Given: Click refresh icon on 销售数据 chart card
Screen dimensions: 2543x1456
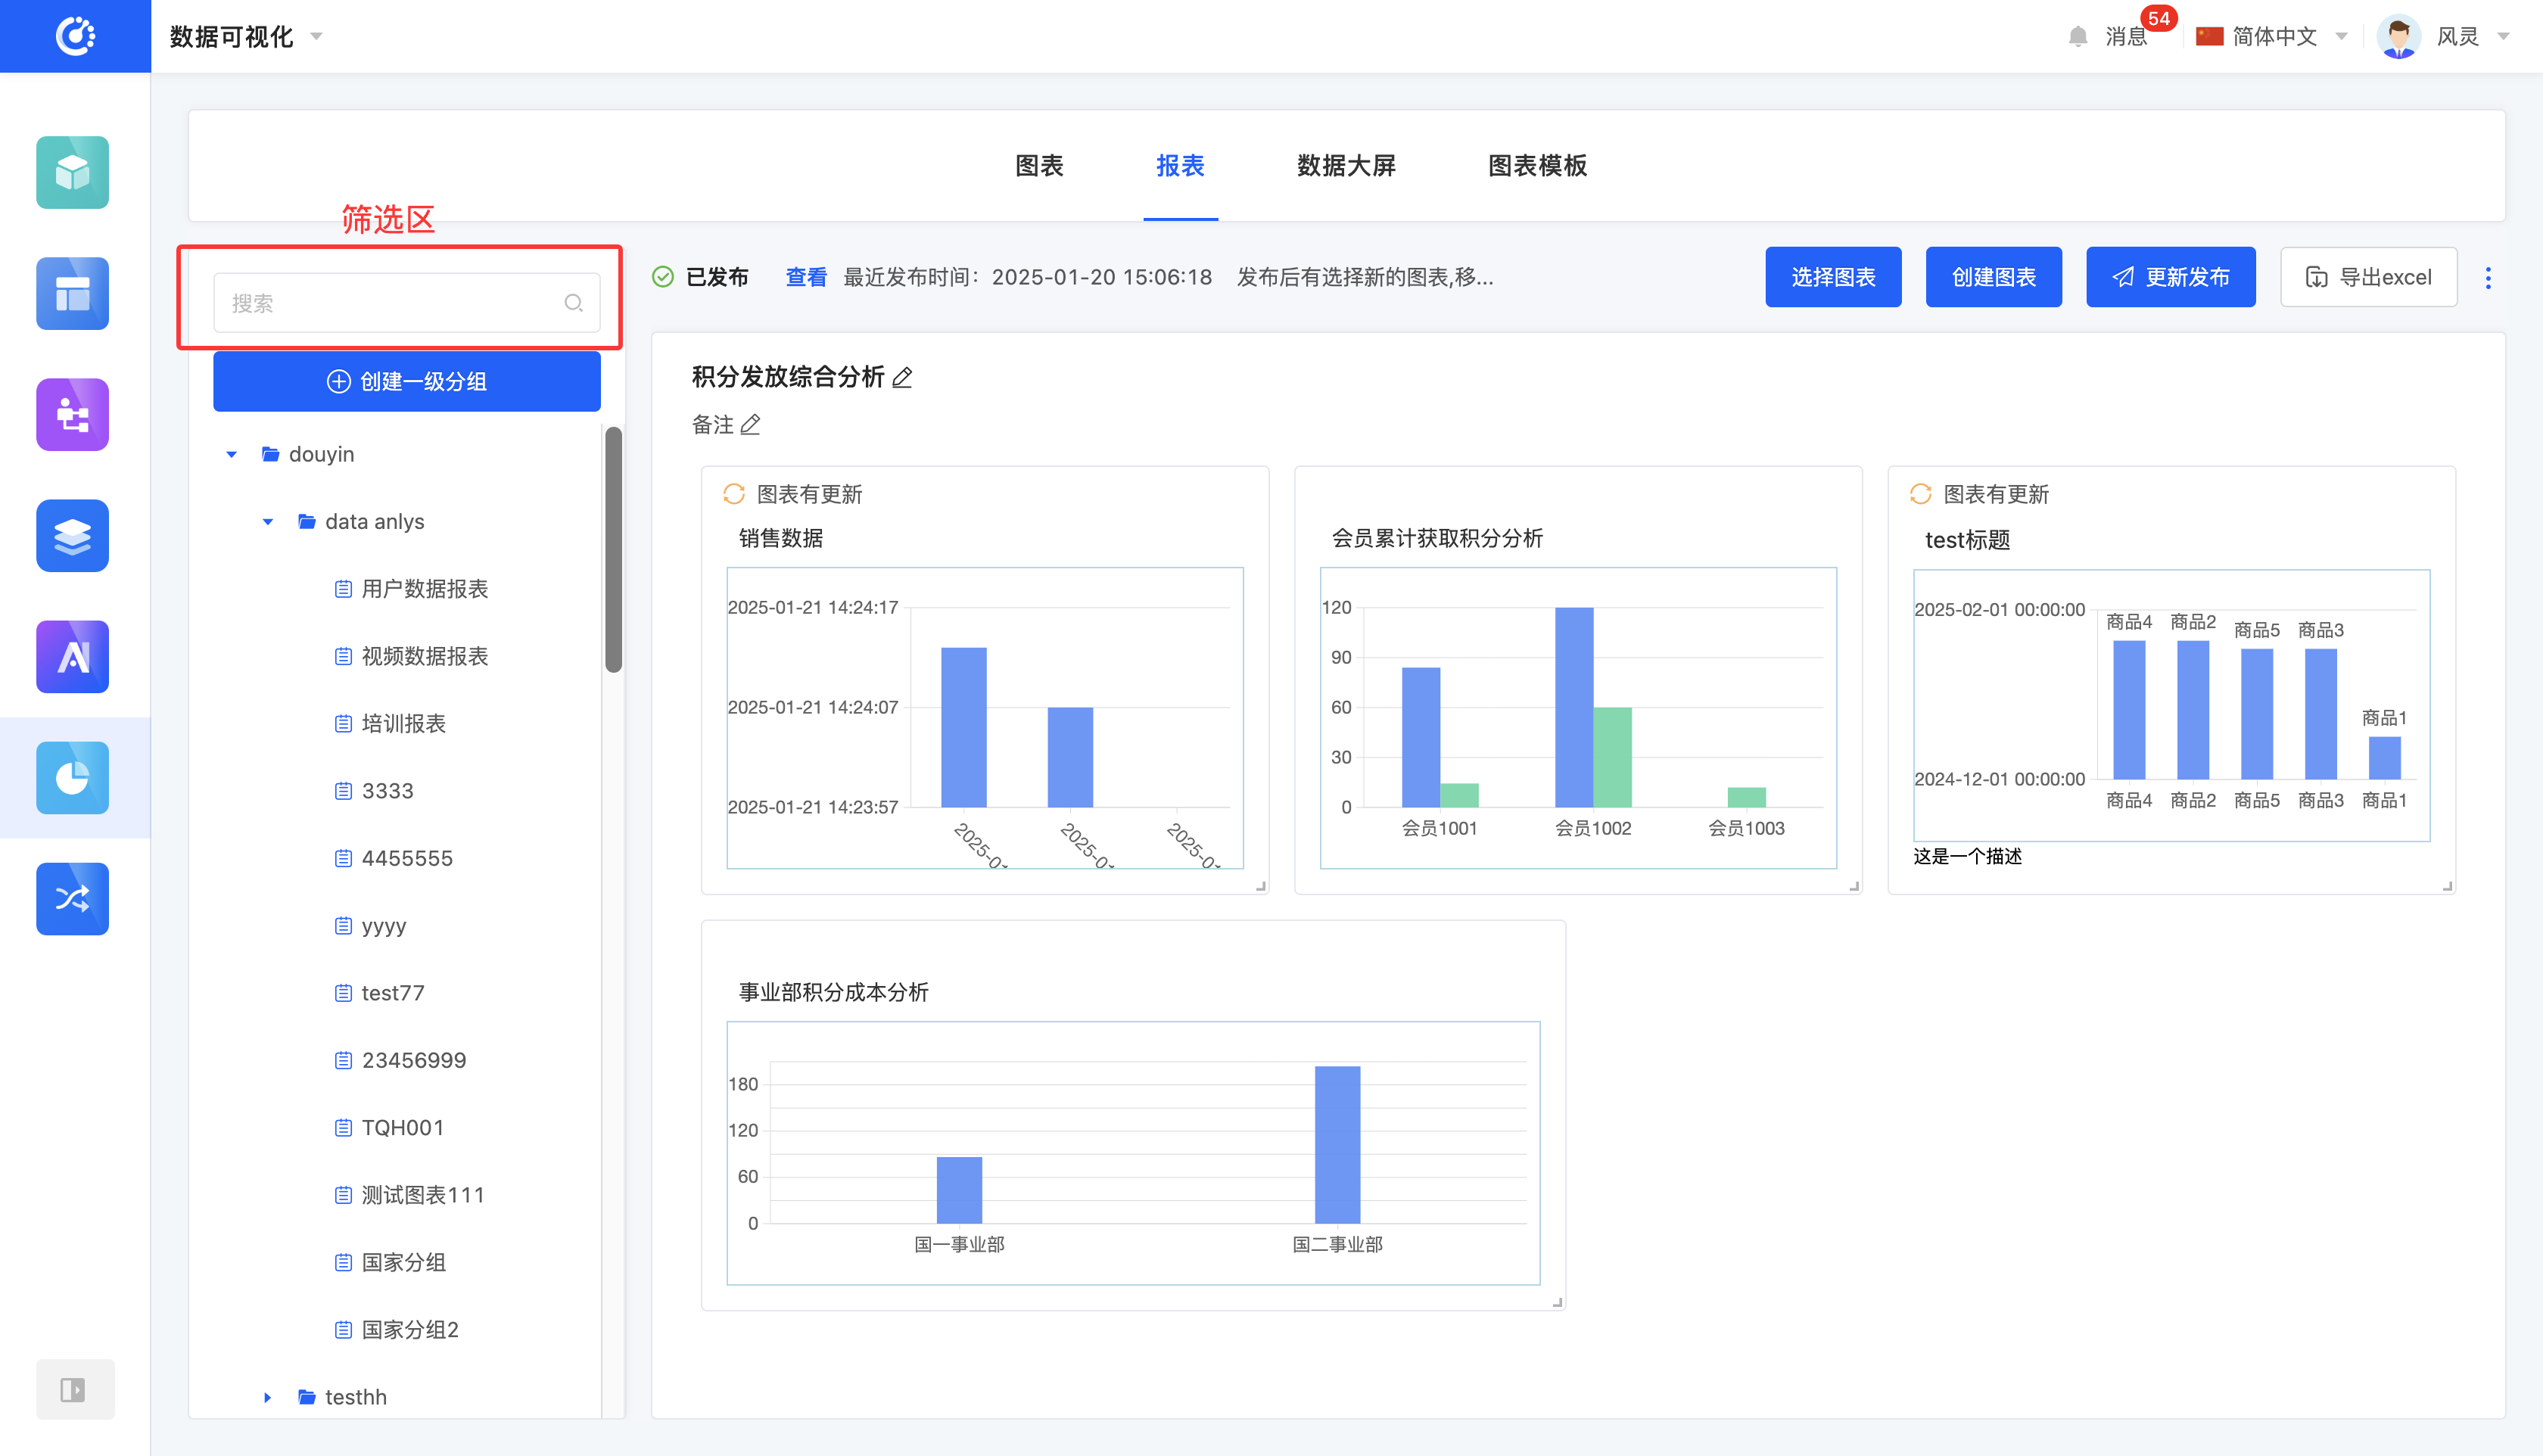Looking at the screenshot, I should pos(734,494).
